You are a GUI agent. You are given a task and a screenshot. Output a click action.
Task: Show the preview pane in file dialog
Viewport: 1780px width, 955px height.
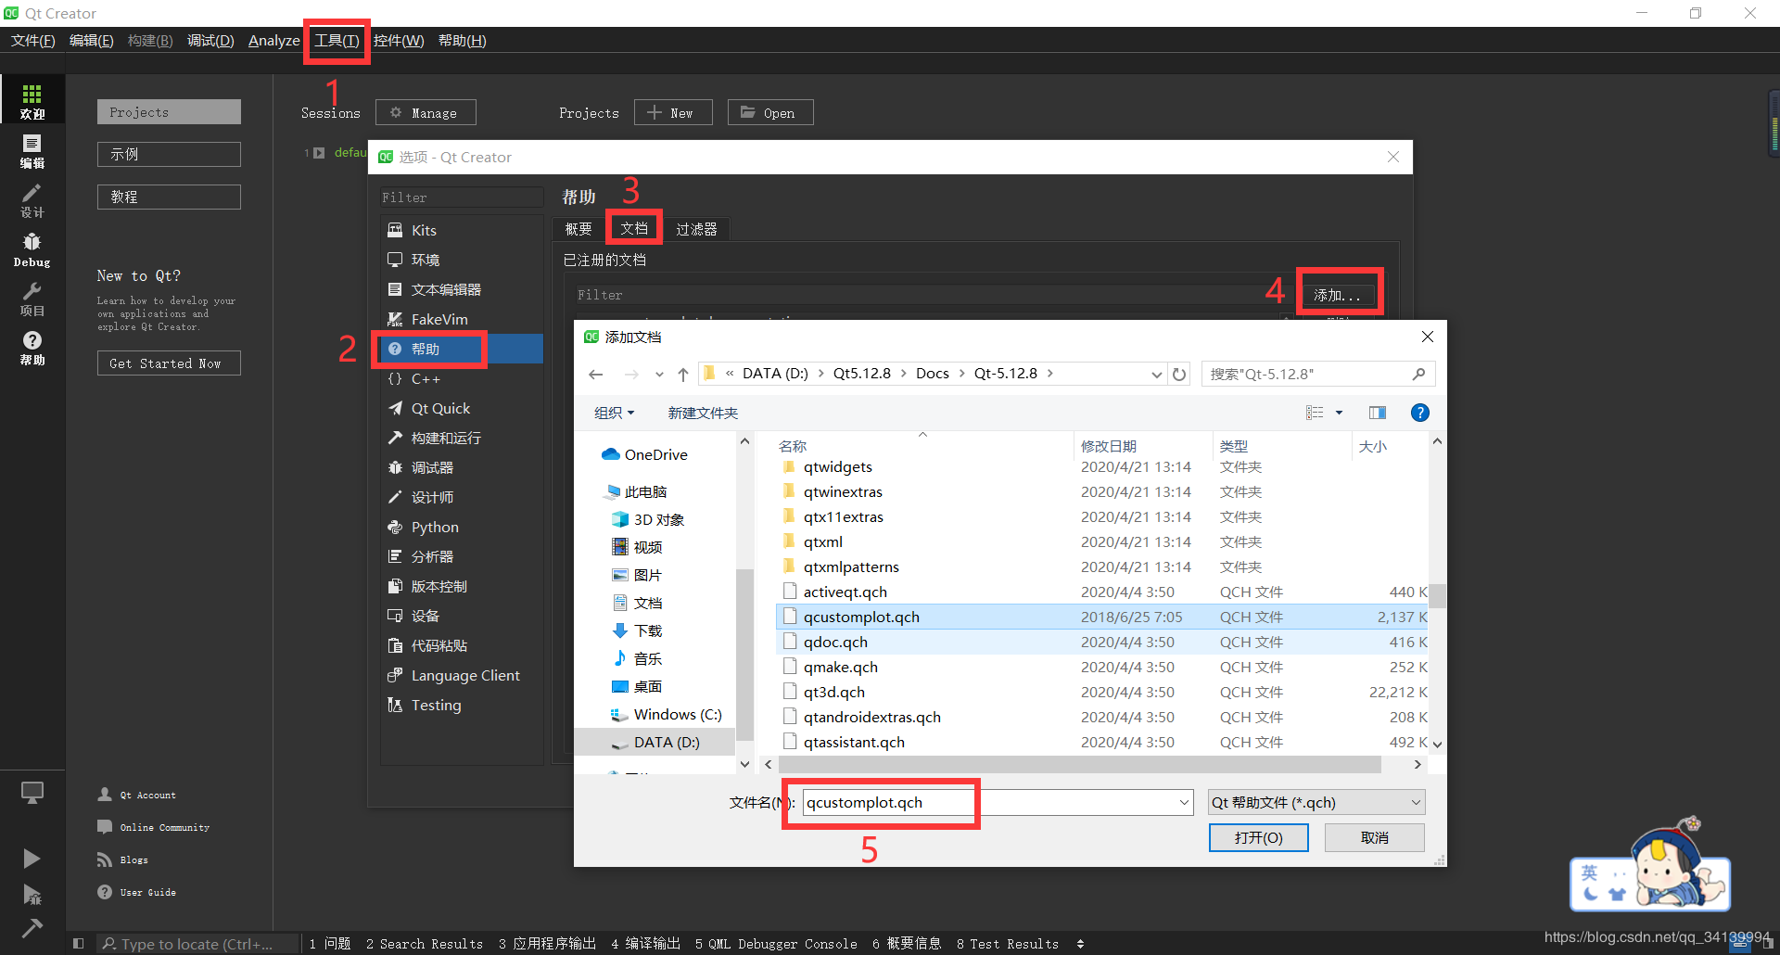click(x=1378, y=413)
